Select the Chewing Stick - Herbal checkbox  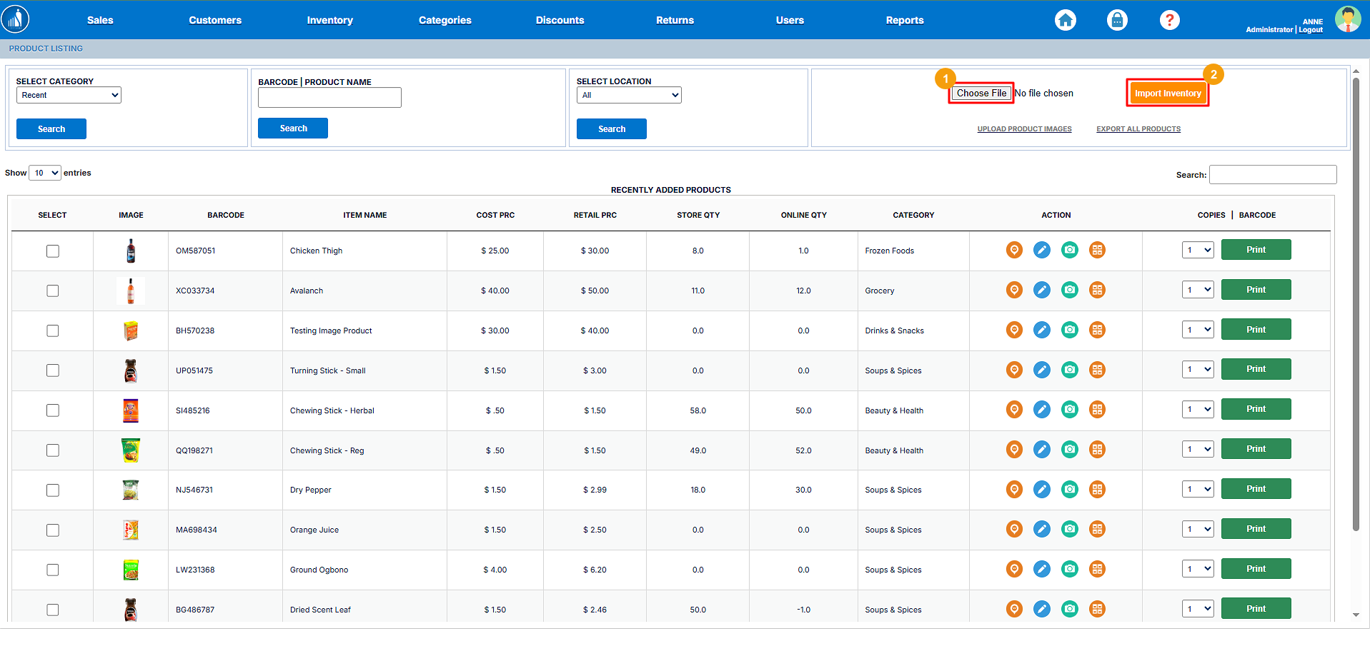coord(53,410)
